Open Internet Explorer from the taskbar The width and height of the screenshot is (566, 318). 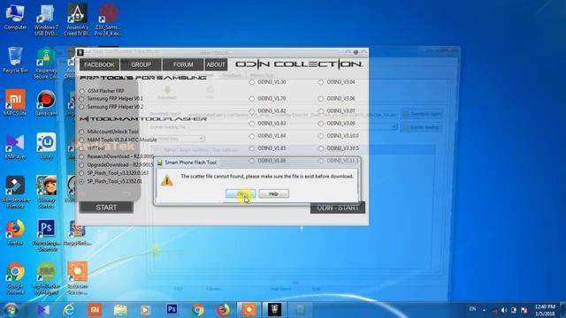(x=69, y=310)
